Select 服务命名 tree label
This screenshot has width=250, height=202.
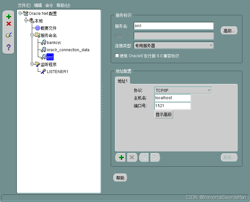49,35
